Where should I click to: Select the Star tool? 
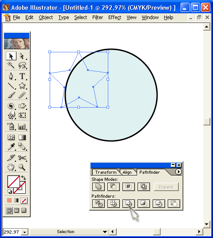[22, 86]
